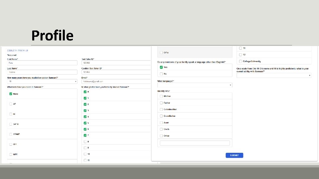Screen dimensions: 319x179
Task: Uncheck grade K checkbox
Action: pos(85,92)
